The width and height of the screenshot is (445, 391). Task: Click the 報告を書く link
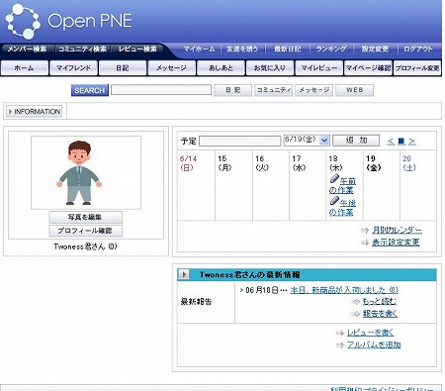tap(380, 314)
